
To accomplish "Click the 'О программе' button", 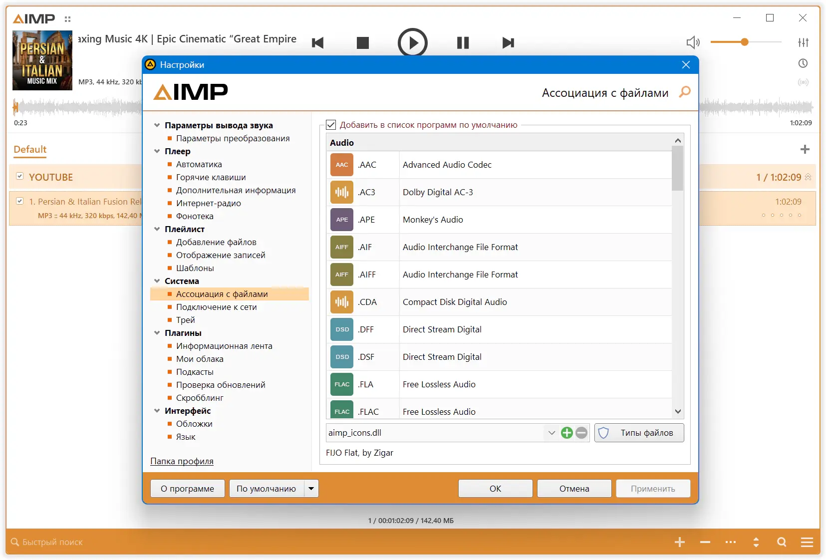I will point(188,489).
